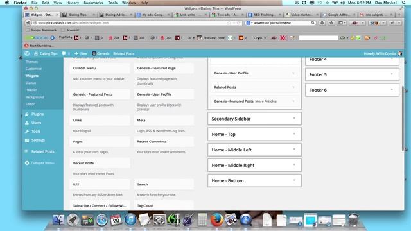The image size is (411, 231).
Task: Open the browser downloads icon
Action: pyautogui.click(x=322, y=23)
